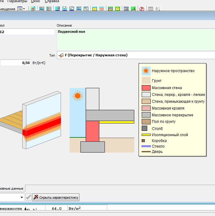
Task: Click the building grid toolbar icon
Action: (126, 9)
